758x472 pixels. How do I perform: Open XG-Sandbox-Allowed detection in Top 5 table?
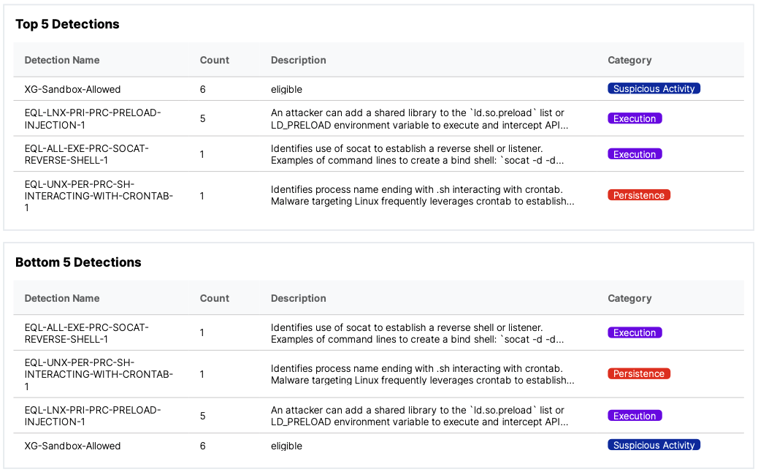click(x=72, y=89)
